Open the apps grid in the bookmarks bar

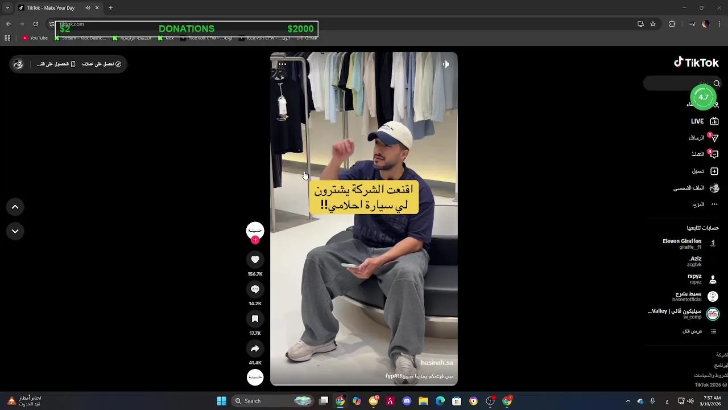coord(7,38)
